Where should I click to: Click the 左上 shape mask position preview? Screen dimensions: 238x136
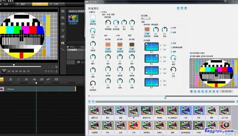click(151, 46)
